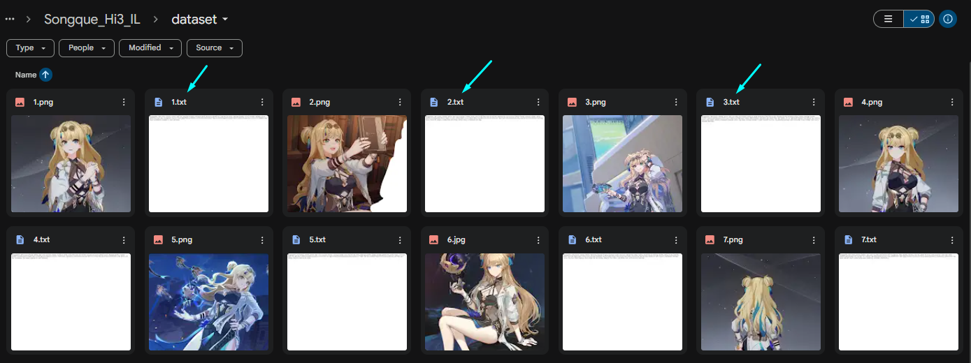
Task: Open the view details info icon
Action: tap(948, 19)
